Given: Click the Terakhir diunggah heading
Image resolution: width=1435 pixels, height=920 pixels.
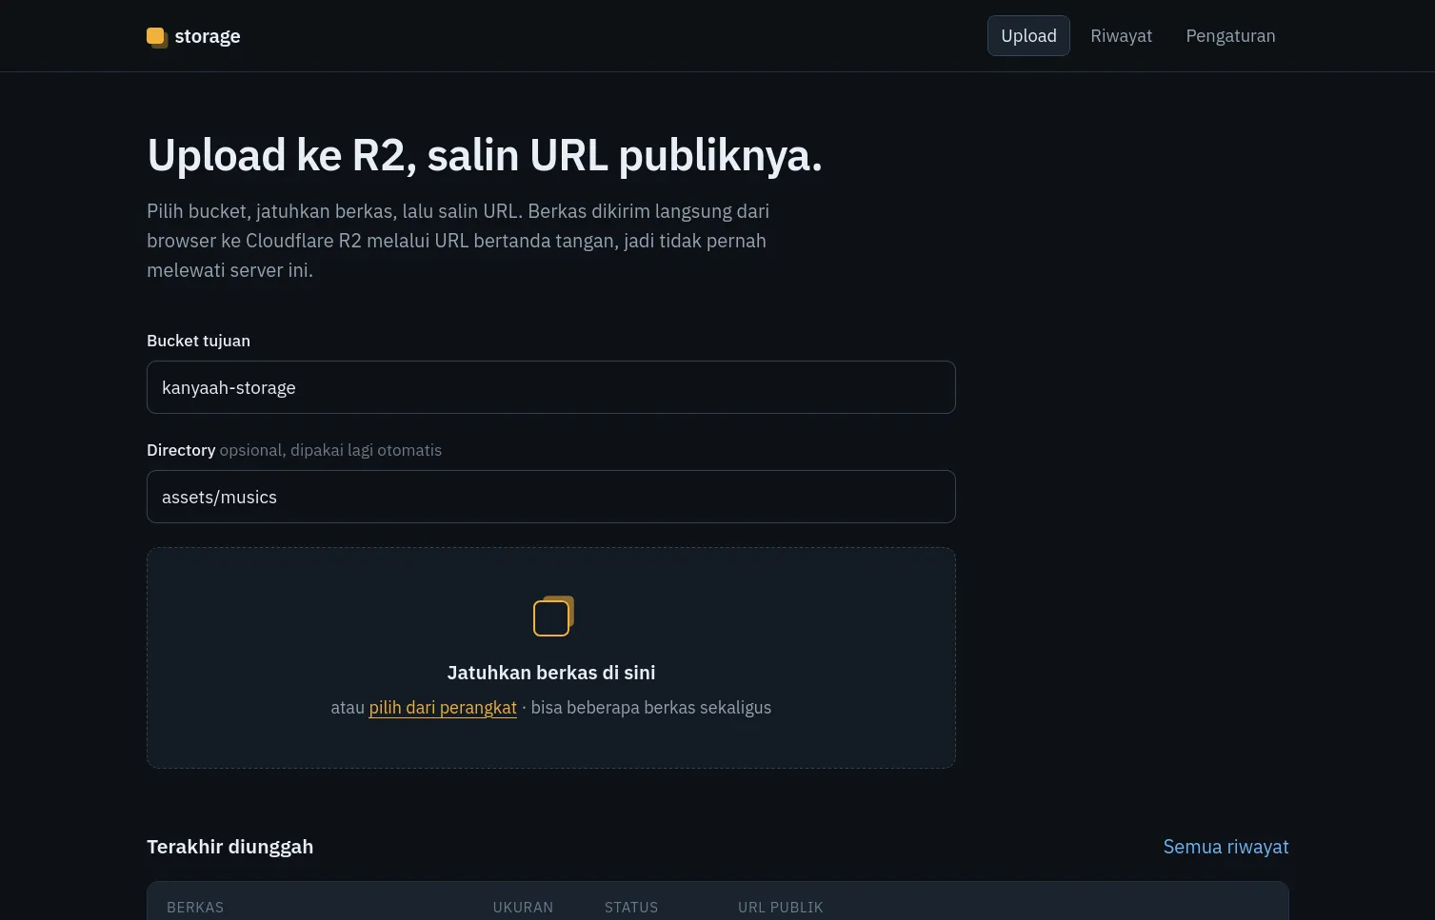Looking at the screenshot, I should pos(229,847).
